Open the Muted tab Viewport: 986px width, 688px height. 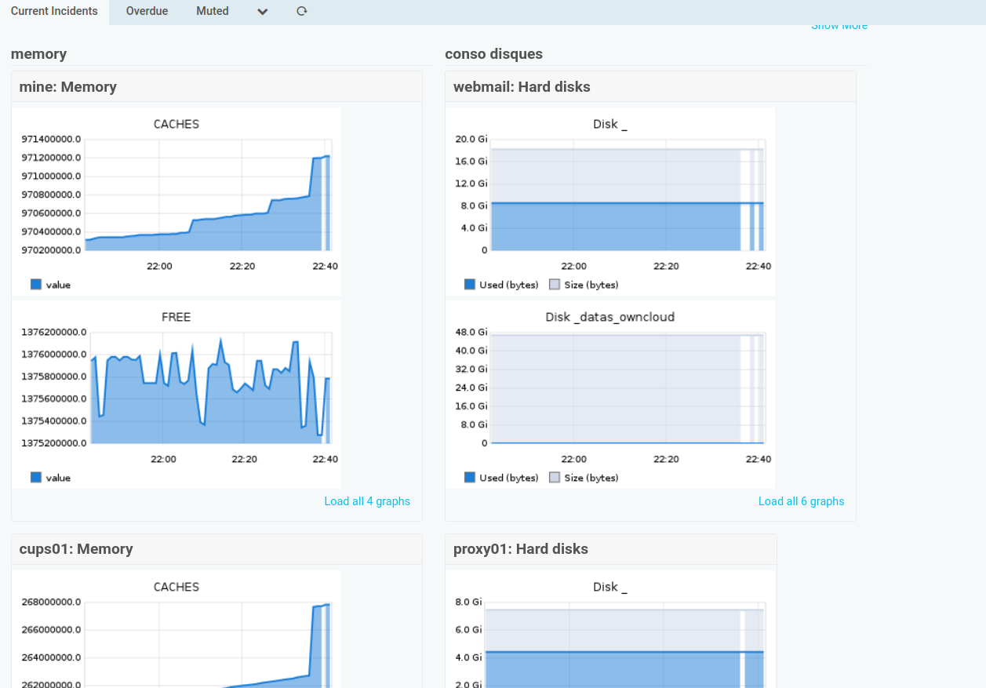[213, 12]
